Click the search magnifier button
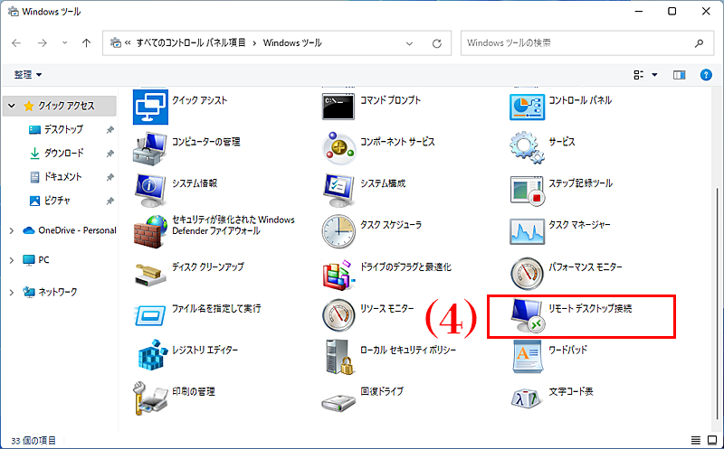Viewport: 724px width, 449px height. (x=699, y=43)
